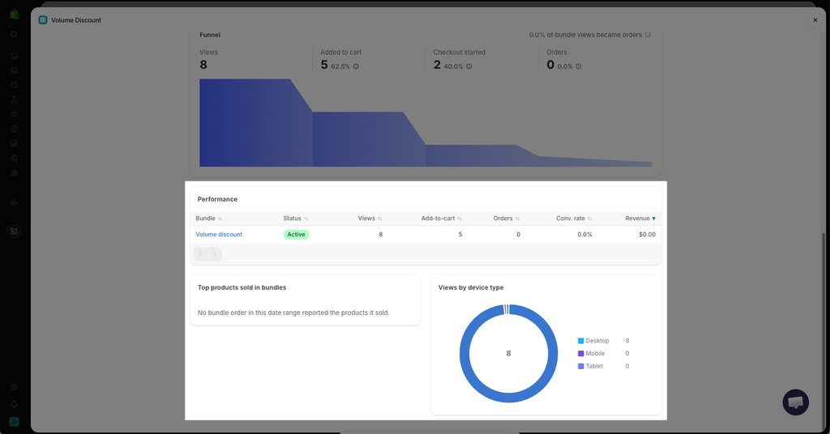
Task: Click info icon next to bundle views became orders
Action: (x=648, y=35)
